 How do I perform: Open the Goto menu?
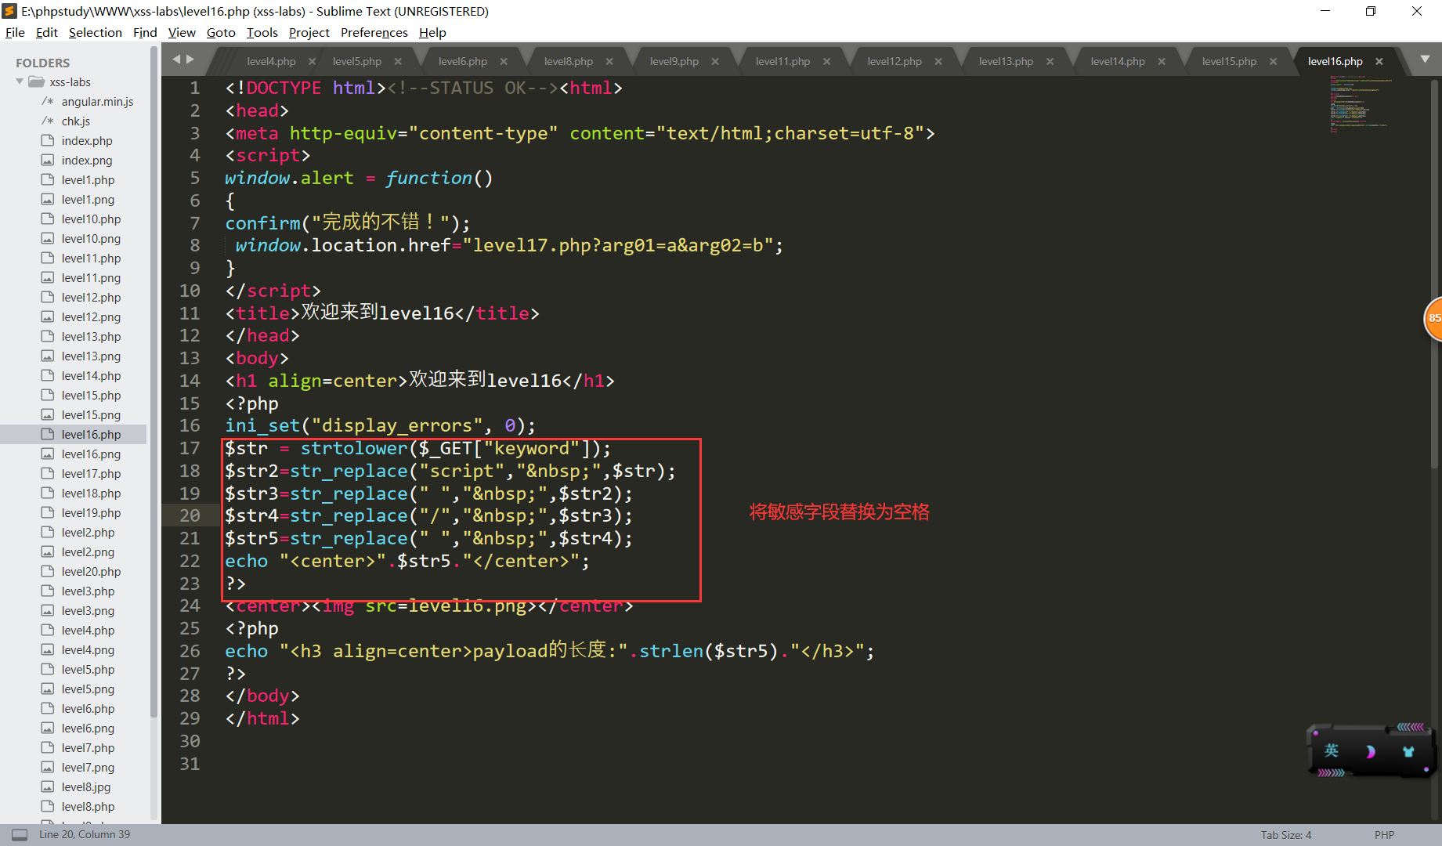pyautogui.click(x=221, y=32)
